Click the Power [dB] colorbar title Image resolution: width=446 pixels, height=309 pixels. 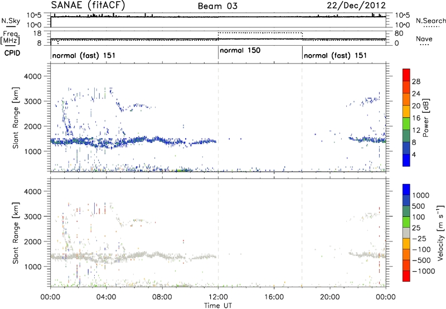click(x=425, y=118)
